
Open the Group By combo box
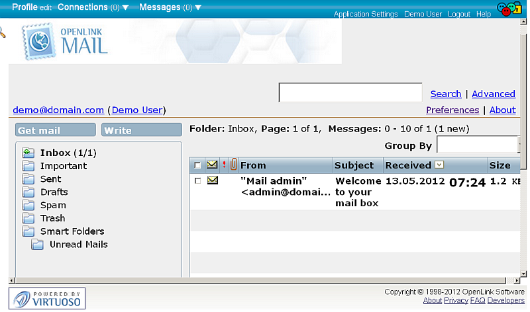(x=478, y=145)
